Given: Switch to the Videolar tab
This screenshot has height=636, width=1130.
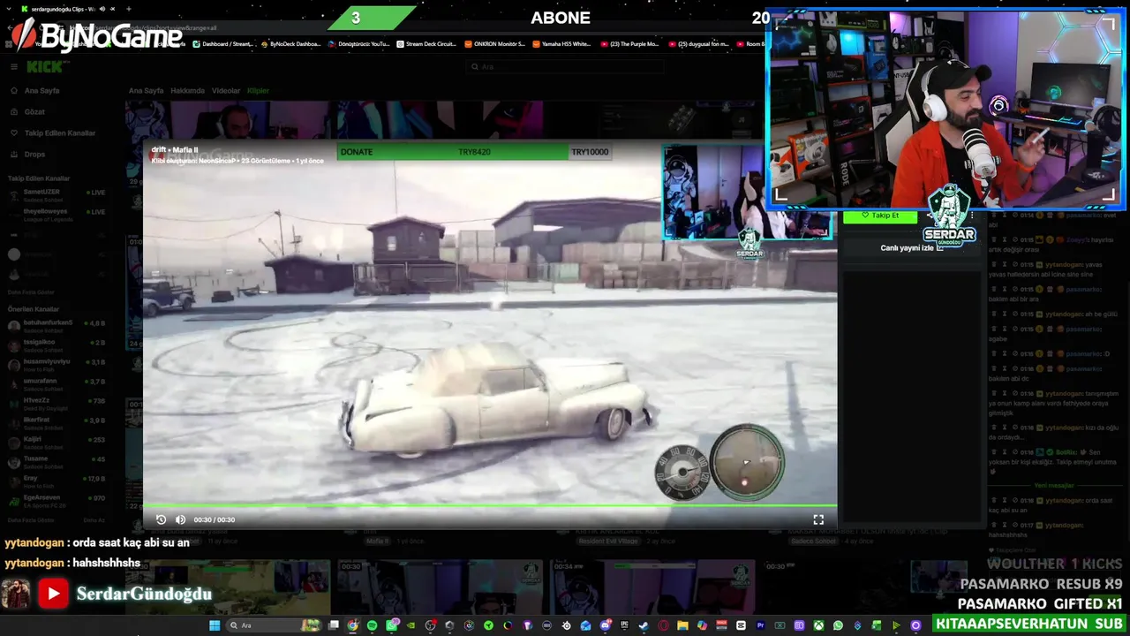Looking at the screenshot, I should pos(226,91).
